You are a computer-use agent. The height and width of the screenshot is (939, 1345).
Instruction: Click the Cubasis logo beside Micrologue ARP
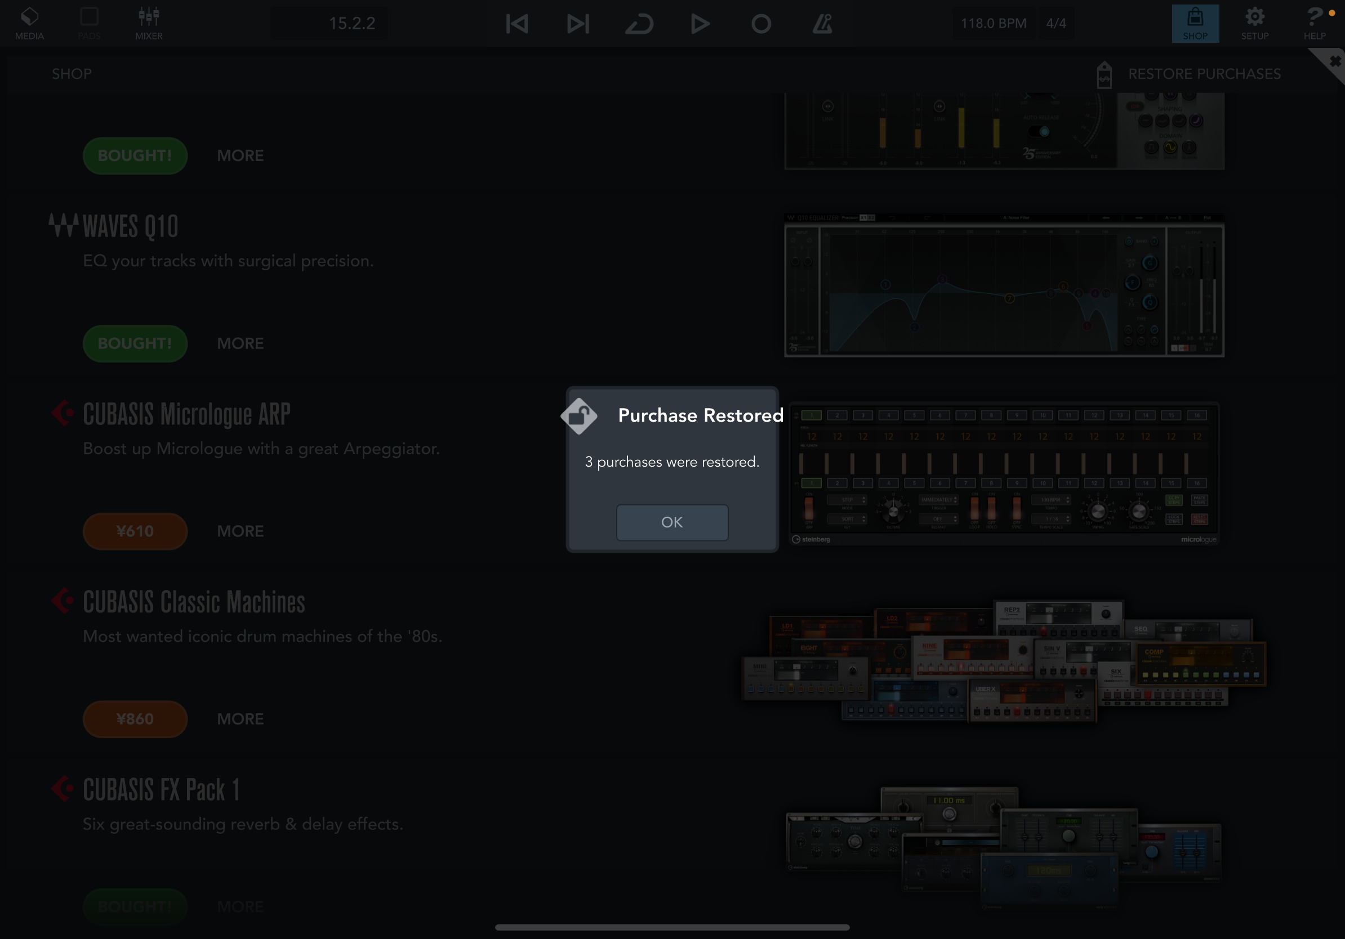63,413
